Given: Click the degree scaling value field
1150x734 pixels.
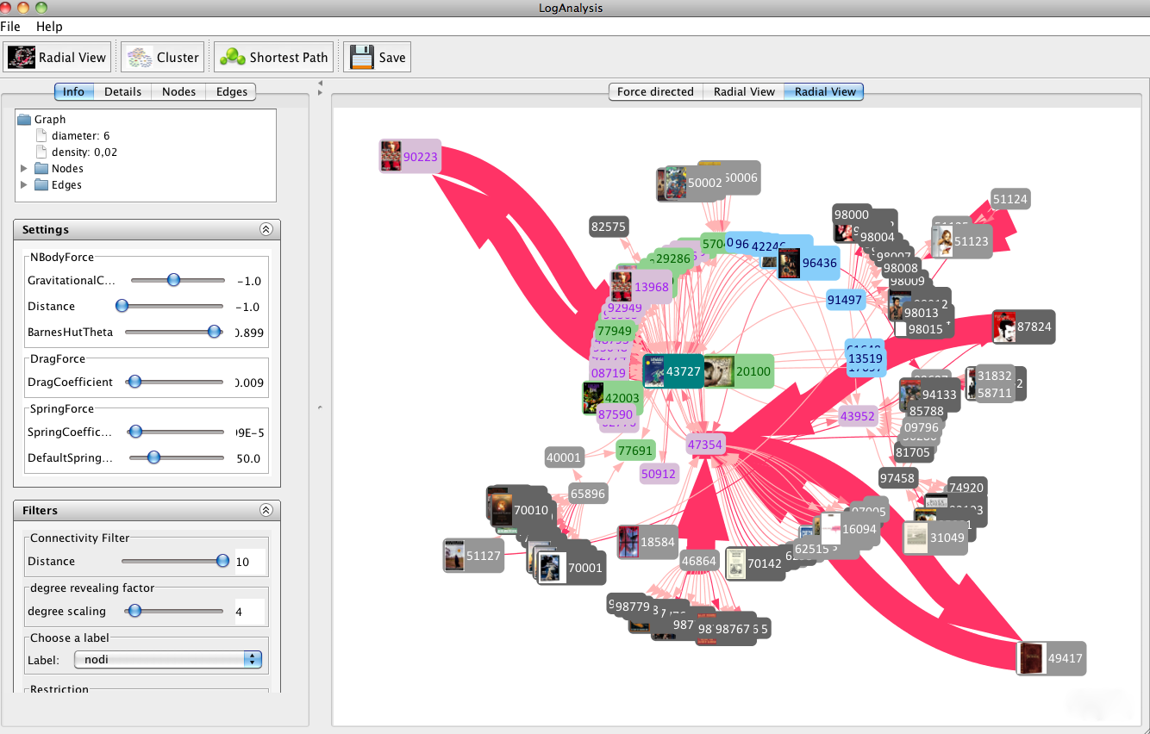Looking at the screenshot, I should (x=250, y=612).
